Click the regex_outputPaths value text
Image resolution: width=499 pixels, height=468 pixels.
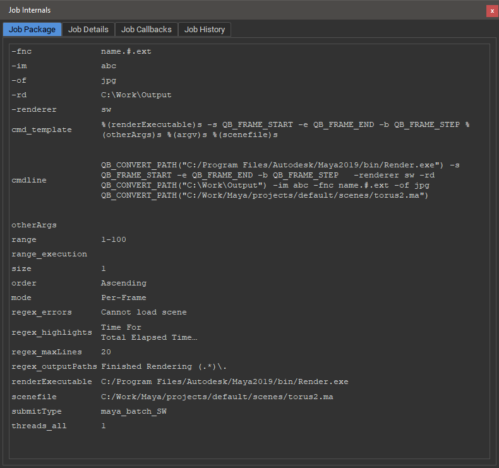pos(164,366)
